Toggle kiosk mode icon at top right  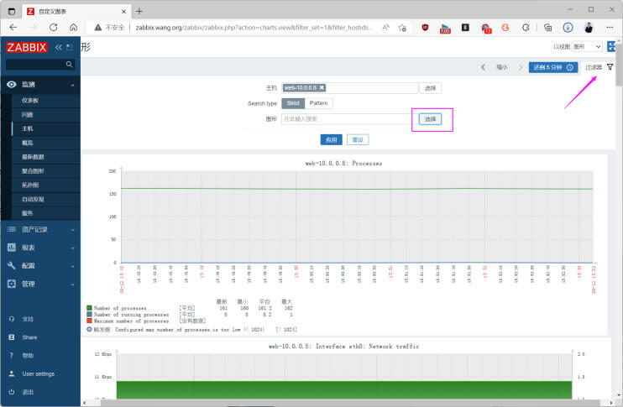611,47
